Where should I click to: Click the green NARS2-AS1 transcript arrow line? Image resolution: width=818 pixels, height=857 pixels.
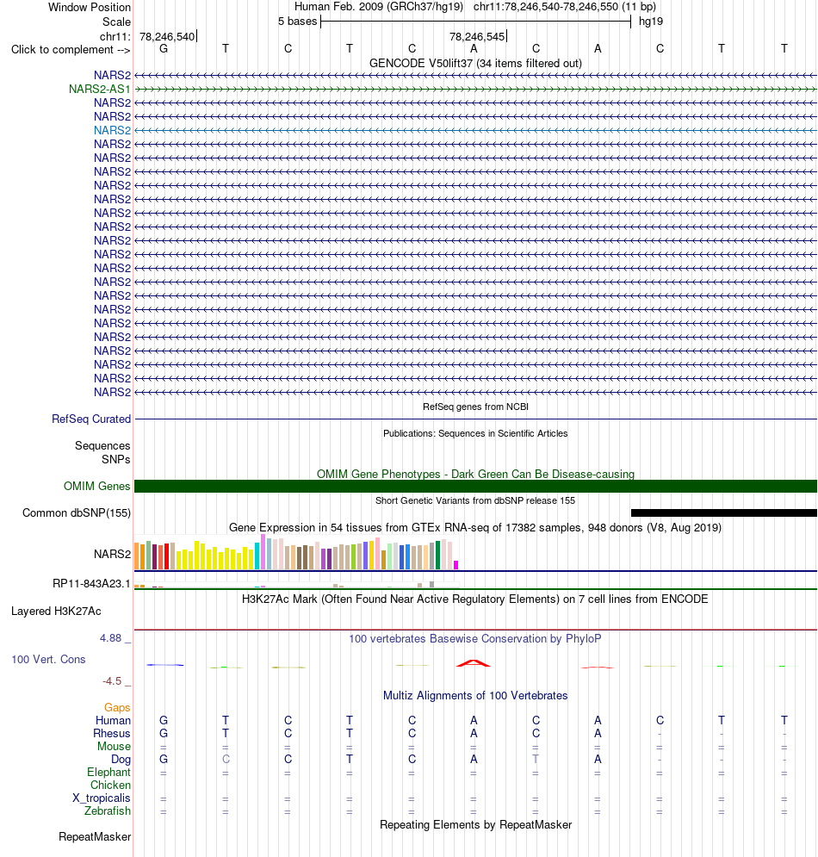pyautogui.click(x=475, y=89)
